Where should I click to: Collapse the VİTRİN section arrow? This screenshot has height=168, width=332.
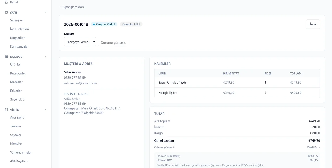click(46, 110)
